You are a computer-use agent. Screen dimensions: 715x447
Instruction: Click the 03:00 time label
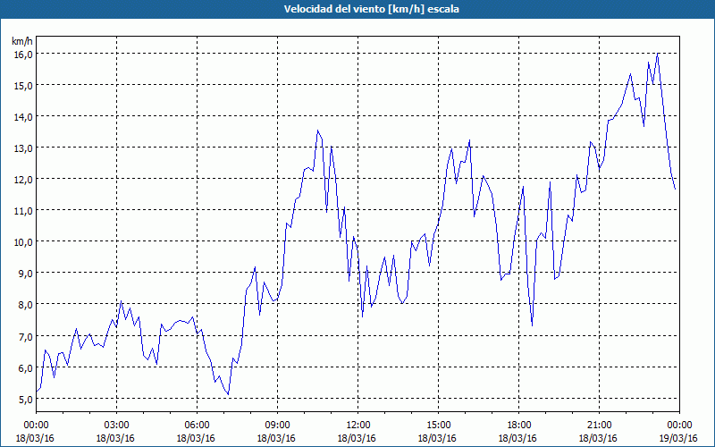pyautogui.click(x=117, y=426)
